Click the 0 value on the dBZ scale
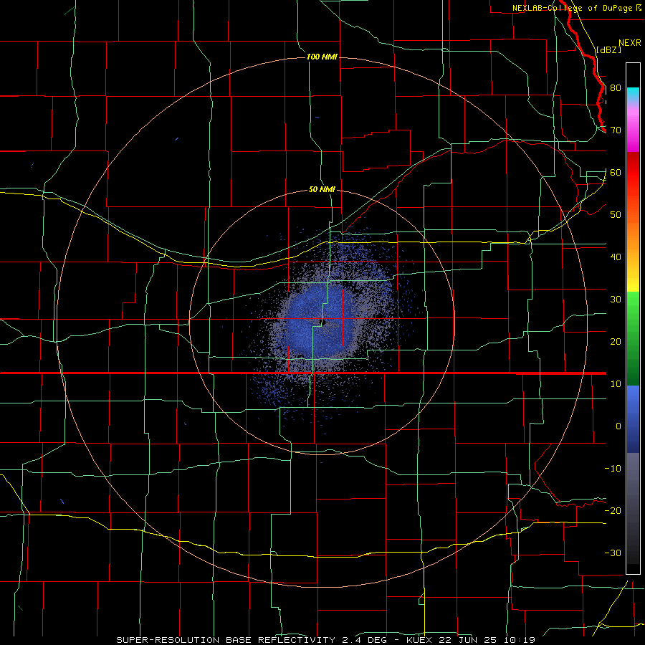This screenshot has width=645, height=645. coord(618,426)
